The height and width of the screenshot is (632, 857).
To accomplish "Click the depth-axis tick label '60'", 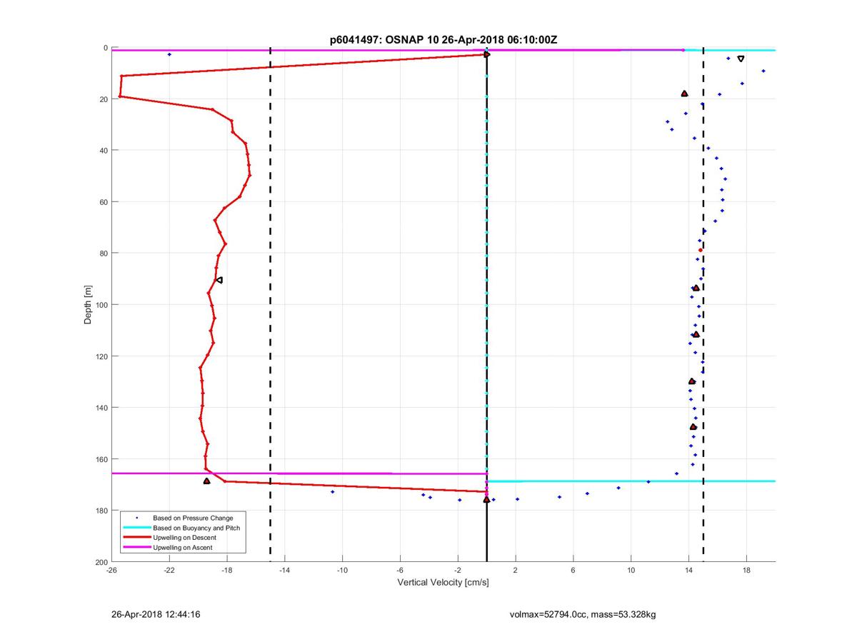I will [104, 202].
